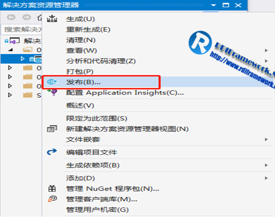Select the solution root row 解决...
This screenshot has width=275, height=217.
[21, 41]
